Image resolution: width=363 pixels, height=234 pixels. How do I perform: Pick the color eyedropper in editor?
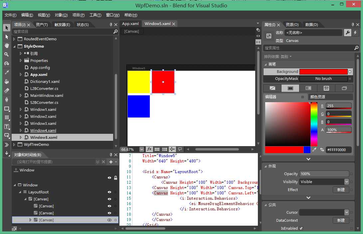(314, 150)
